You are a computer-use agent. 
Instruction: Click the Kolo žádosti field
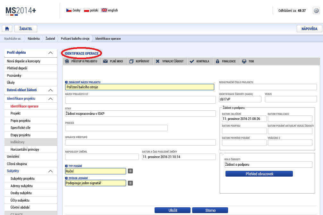[x=268, y=164]
